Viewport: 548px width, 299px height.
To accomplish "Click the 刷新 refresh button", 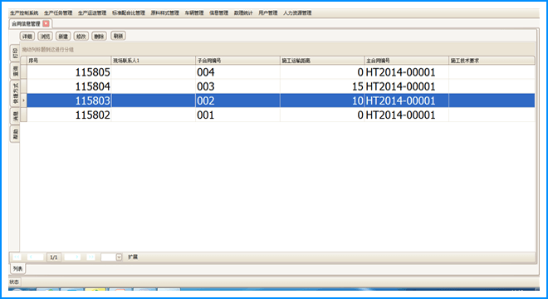I will point(118,36).
